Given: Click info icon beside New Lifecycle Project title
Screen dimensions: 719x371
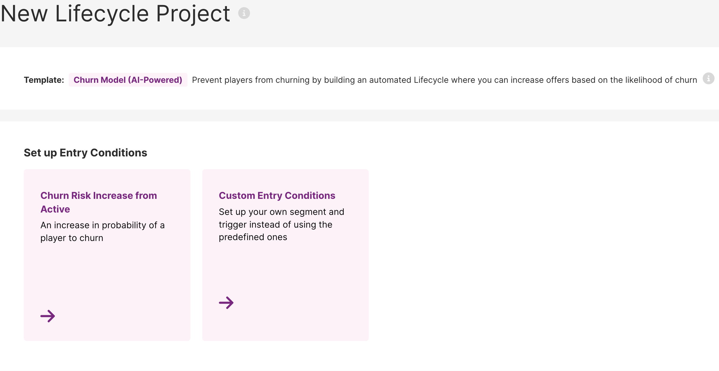Looking at the screenshot, I should tap(244, 13).
